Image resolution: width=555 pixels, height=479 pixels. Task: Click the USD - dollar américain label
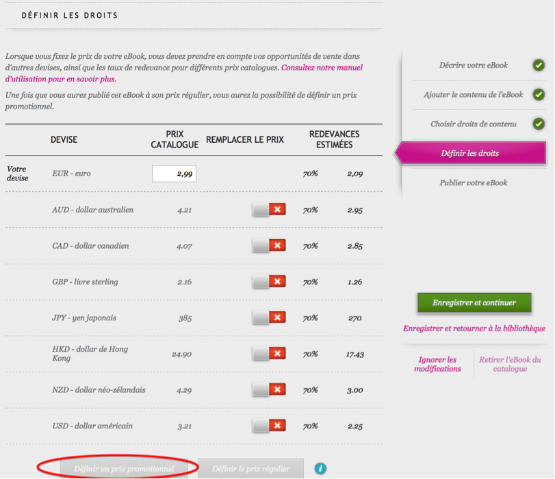tap(92, 426)
